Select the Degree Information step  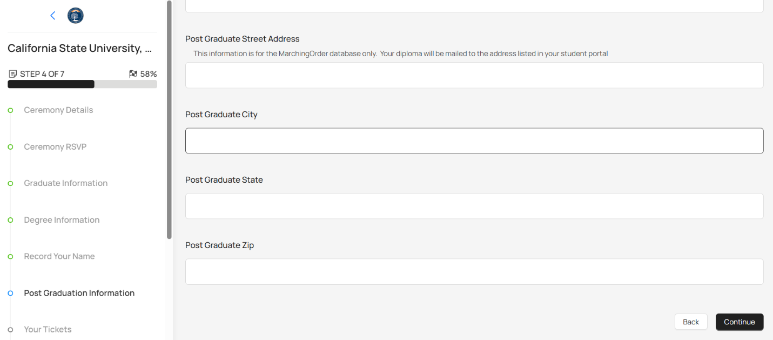pos(62,220)
